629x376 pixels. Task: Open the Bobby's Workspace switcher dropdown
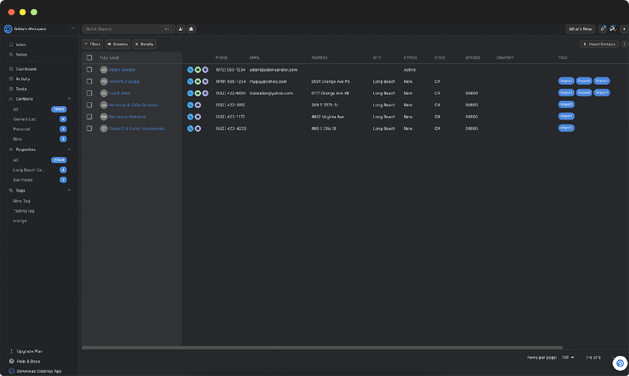tap(73, 29)
